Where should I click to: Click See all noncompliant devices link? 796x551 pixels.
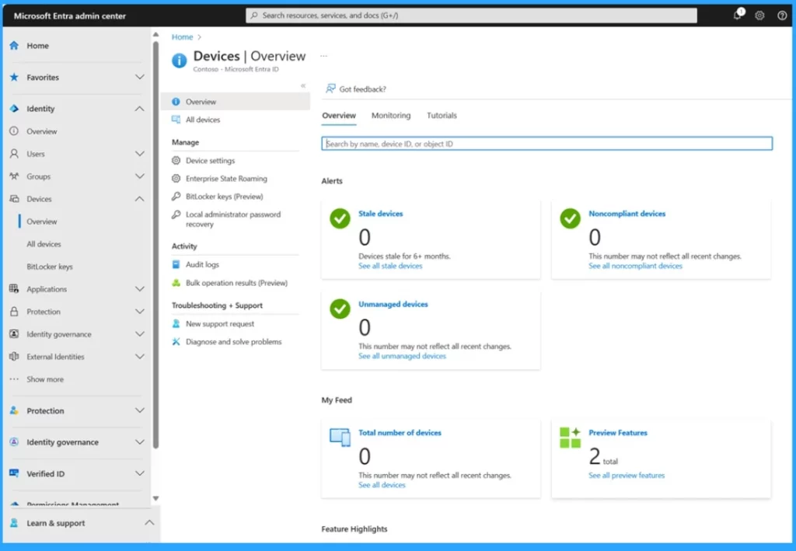635,266
